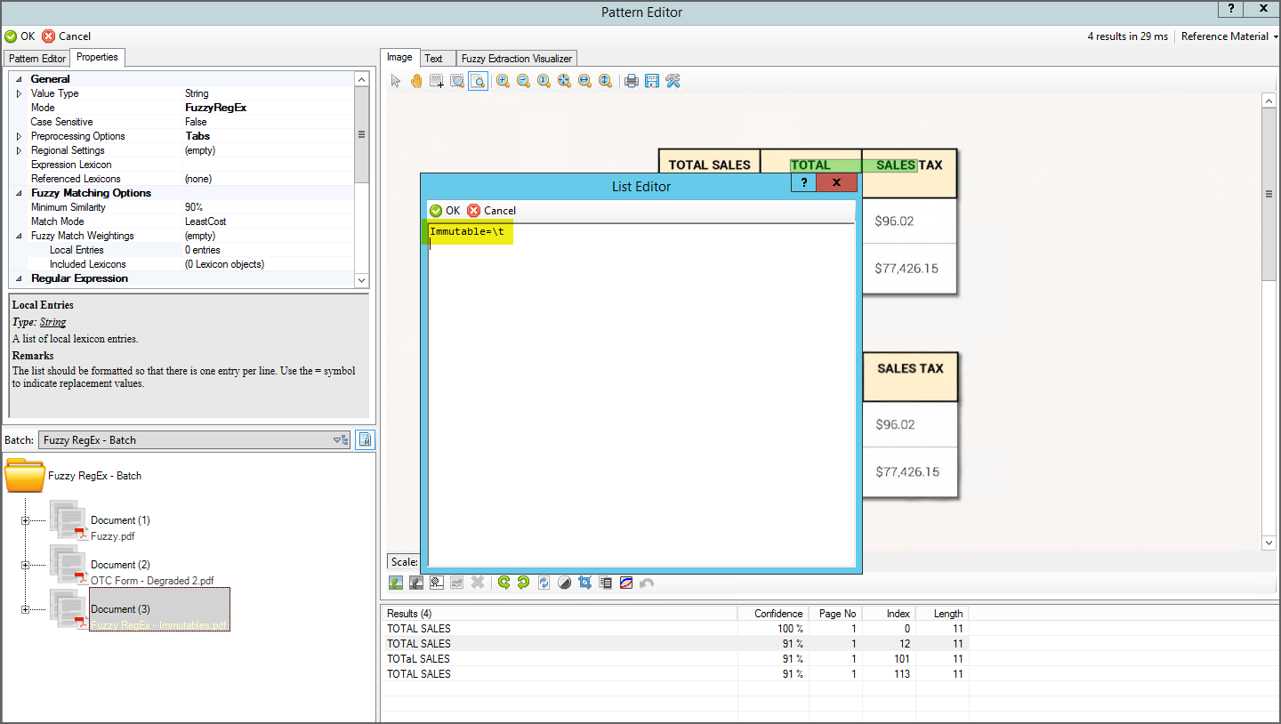1281x724 pixels.
Task: Collapse the General property section
Action: coord(20,79)
